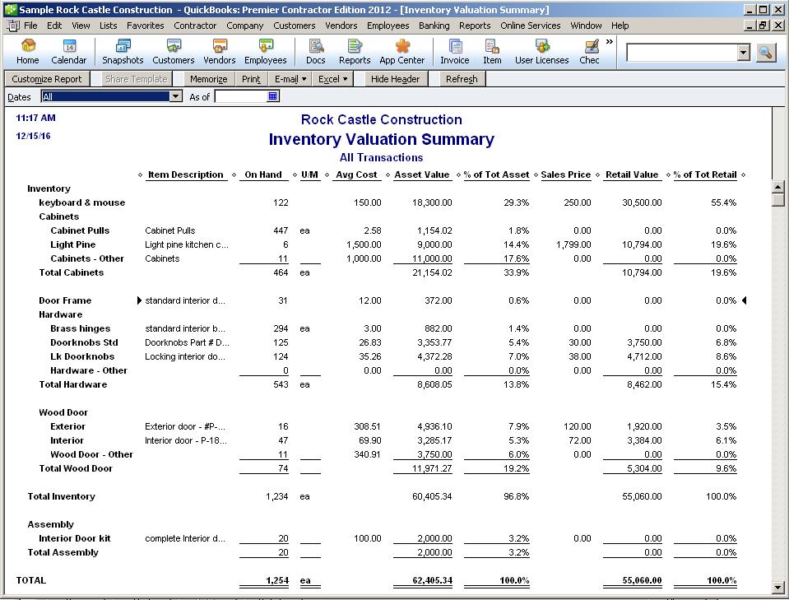The image size is (789, 600).
Task: Click the vertical scrollbar thumb
Action: 778,200
